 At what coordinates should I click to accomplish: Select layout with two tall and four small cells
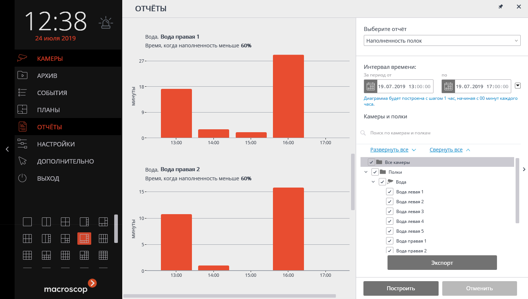click(46, 239)
